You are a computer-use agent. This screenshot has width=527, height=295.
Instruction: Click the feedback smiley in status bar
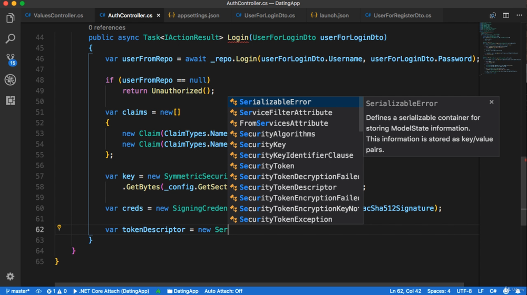[506, 291]
